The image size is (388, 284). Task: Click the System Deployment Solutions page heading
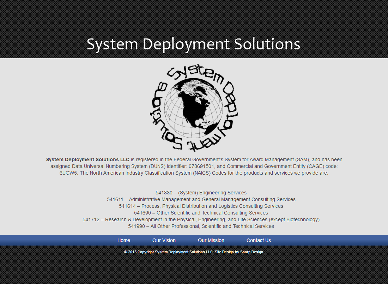tap(193, 44)
